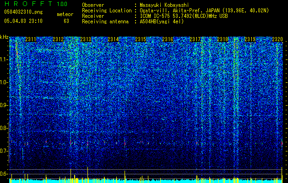Click the 1.0 kHz axis label
This screenshot has height=183, width=288.
click(x=4, y=82)
